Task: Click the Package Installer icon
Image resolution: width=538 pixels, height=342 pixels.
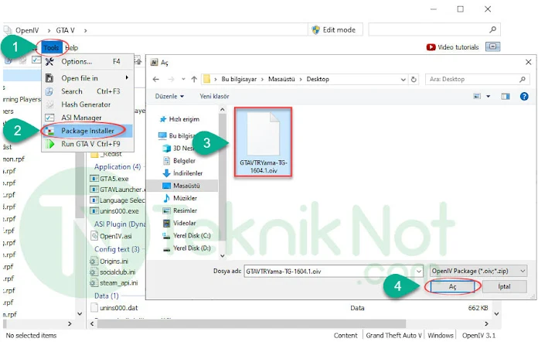Action: [49, 131]
